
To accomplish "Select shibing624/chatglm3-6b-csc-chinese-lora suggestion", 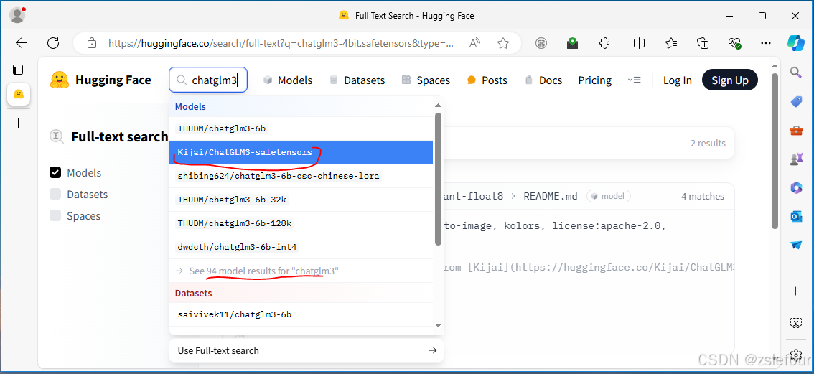I will tap(301, 176).
